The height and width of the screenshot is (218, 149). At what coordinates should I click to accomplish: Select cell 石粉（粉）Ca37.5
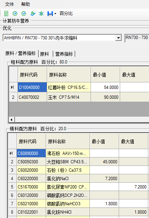(68, 170)
